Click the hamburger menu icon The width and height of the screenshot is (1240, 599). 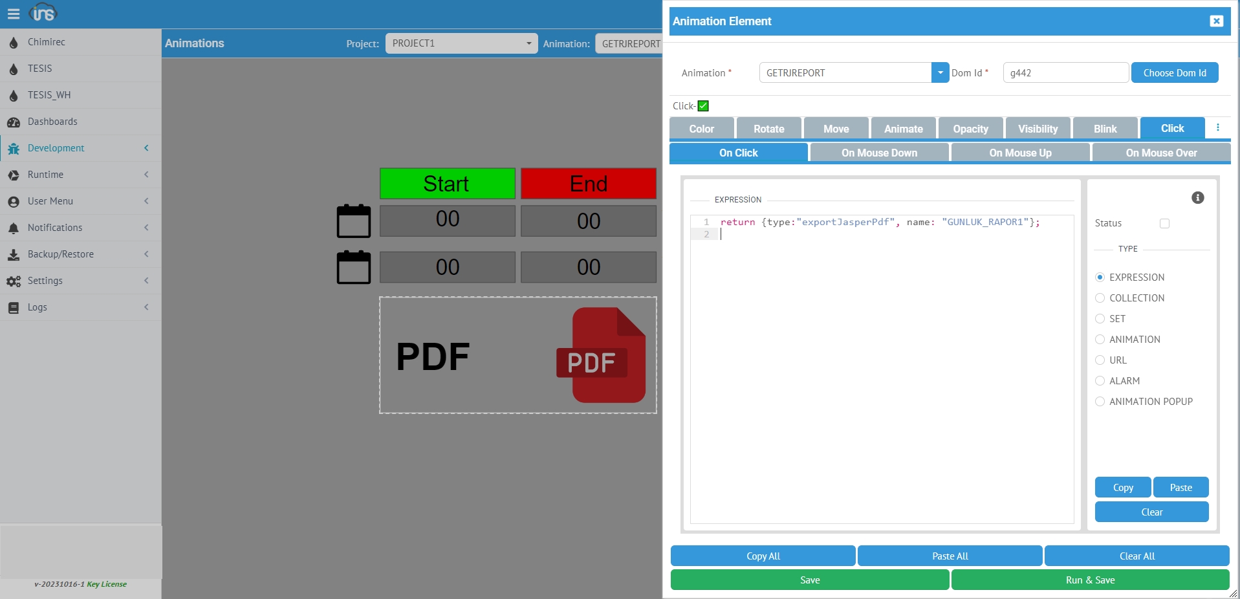(13, 14)
